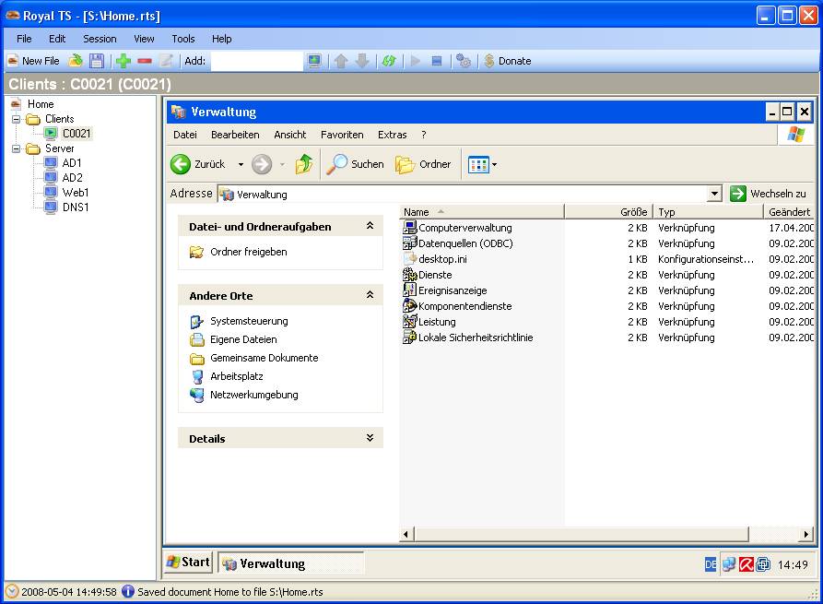The width and height of the screenshot is (823, 604).
Task: Select the Datenquellen (ODBC) shortcut icon
Action: 409,243
